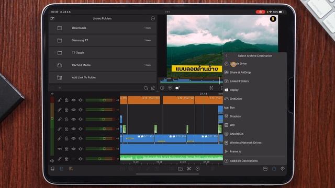Choose Google Drive as archive destination

254,64
